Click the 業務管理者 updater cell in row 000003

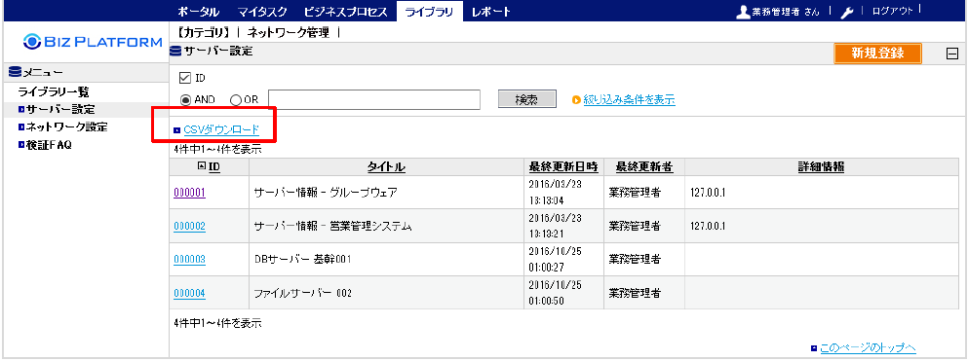[x=636, y=260]
